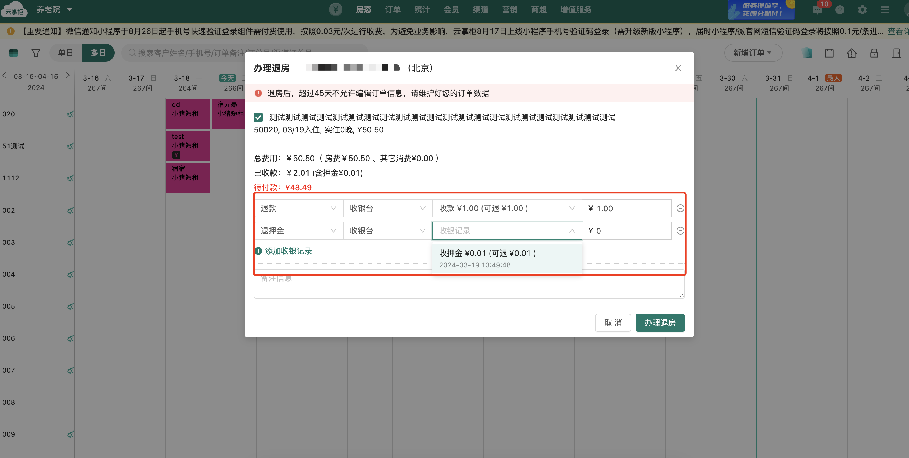Click the 查看详情 notice link

pos(898,31)
